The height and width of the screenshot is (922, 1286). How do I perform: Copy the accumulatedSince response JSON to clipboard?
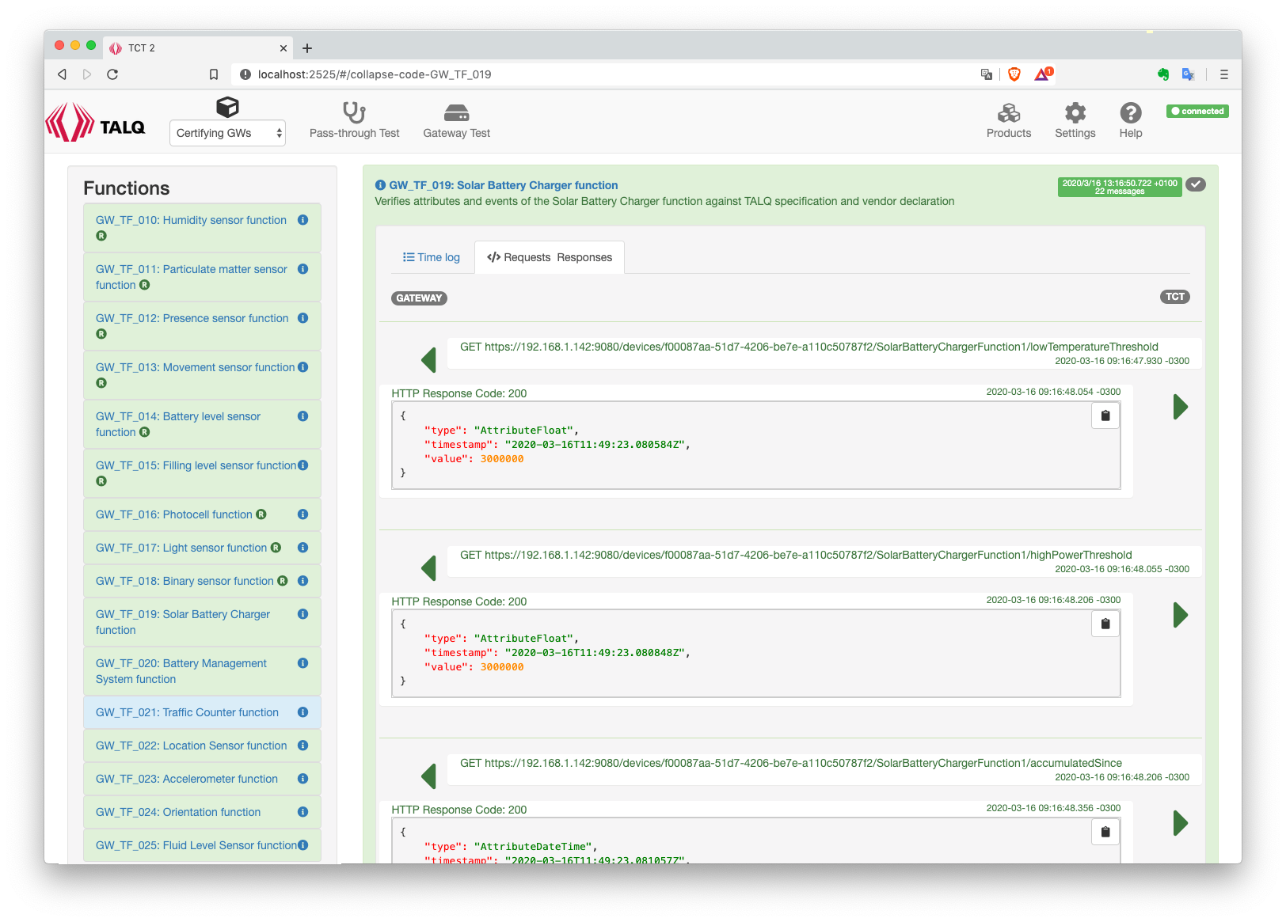[1105, 832]
